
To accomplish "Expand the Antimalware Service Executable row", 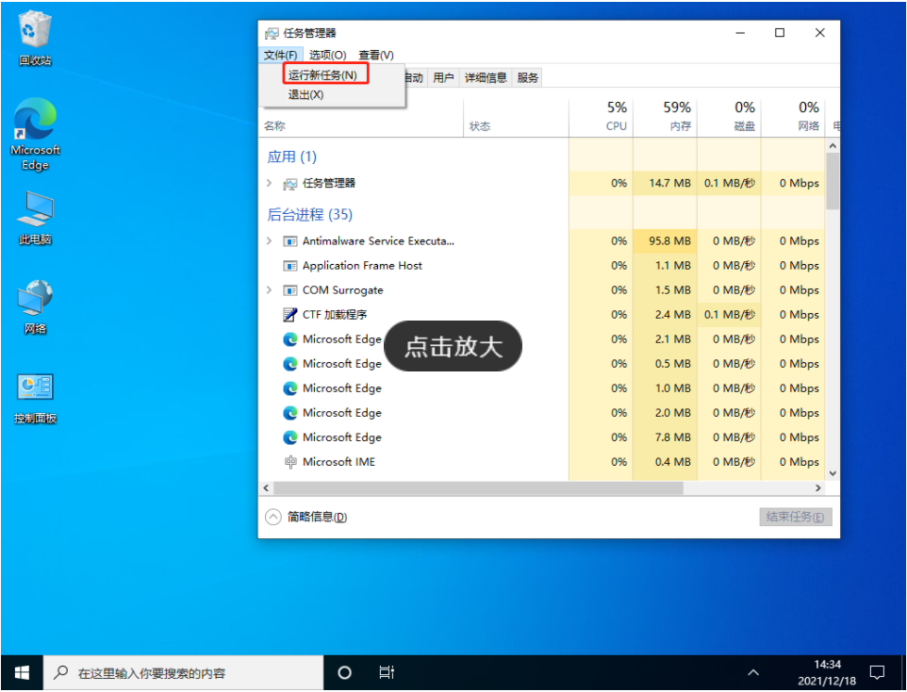I will click(x=270, y=241).
